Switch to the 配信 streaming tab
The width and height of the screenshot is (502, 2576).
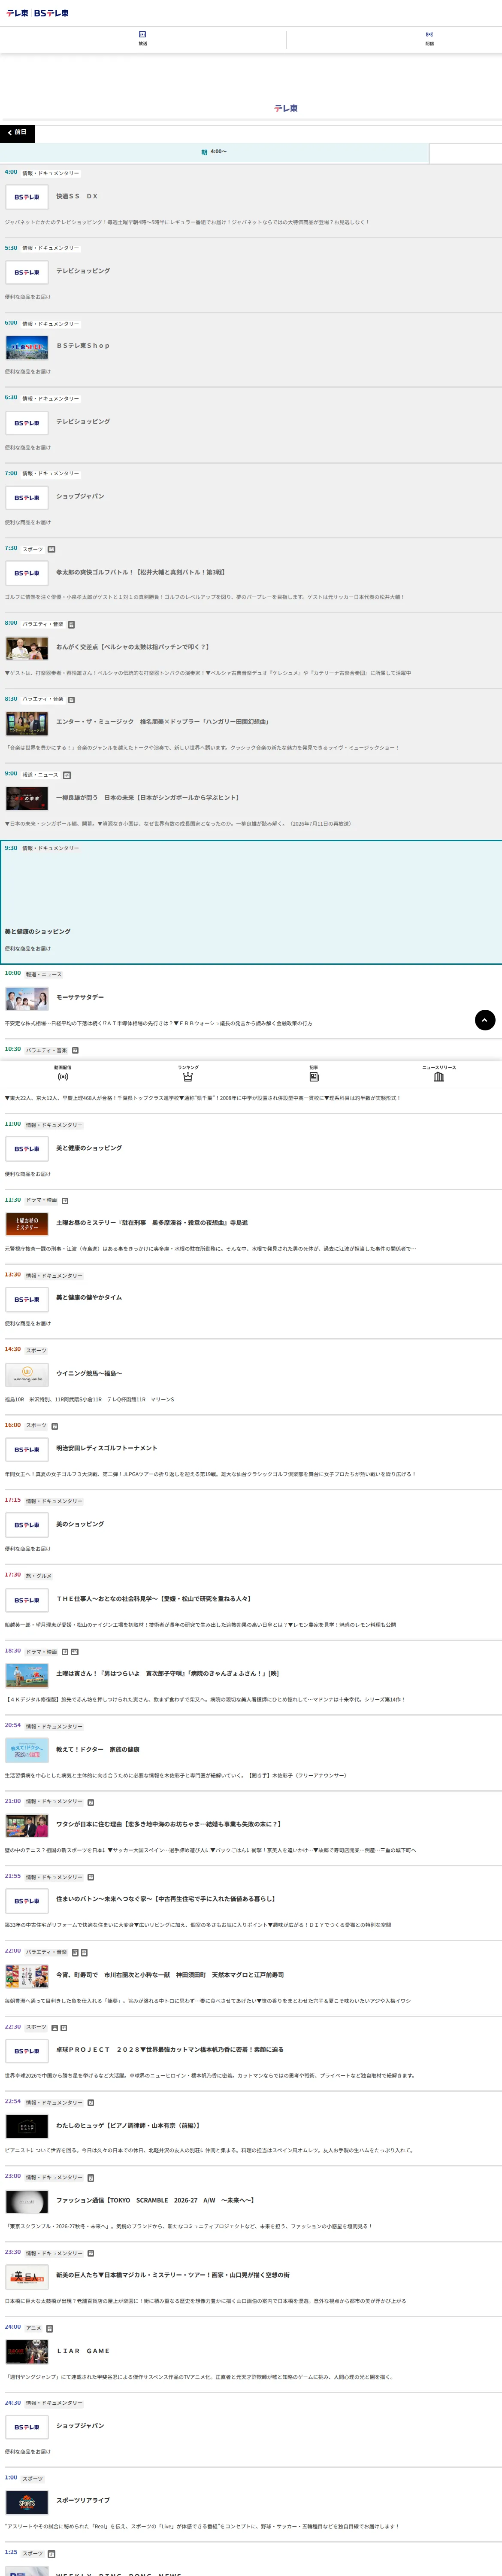[429, 39]
